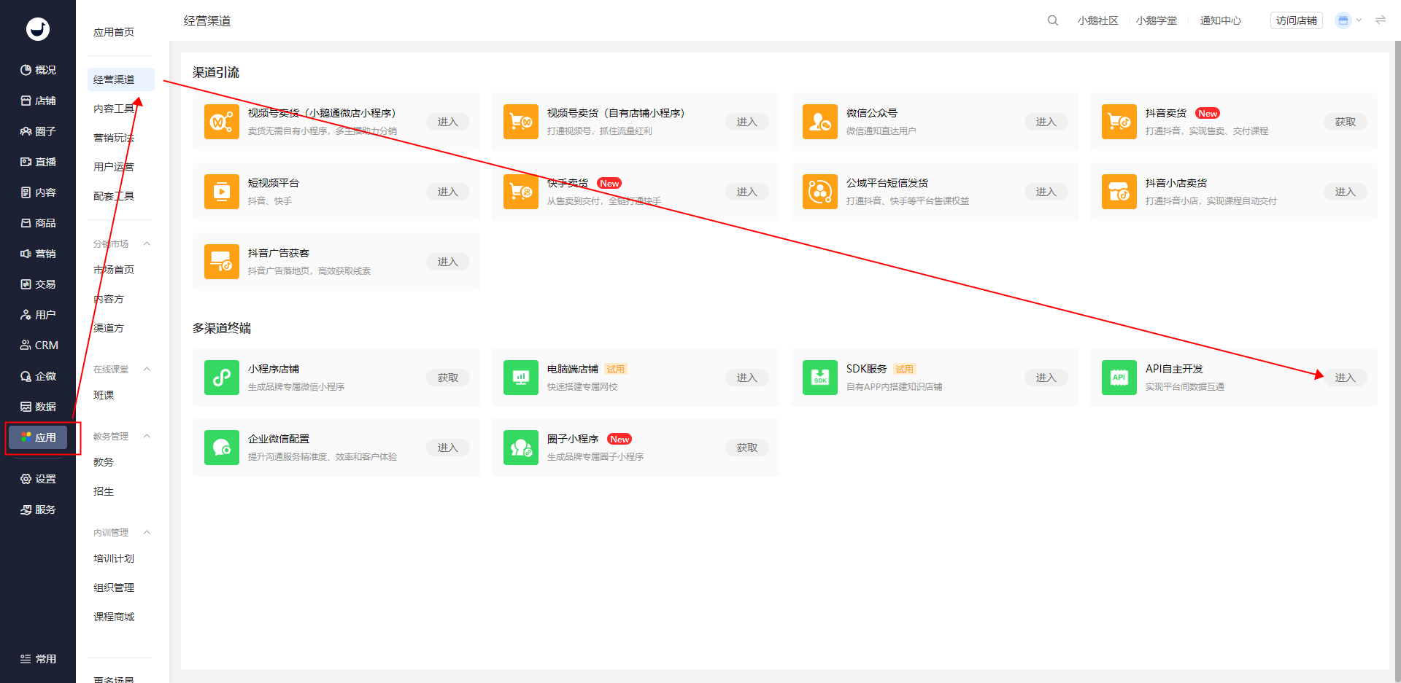Image resolution: width=1401 pixels, height=683 pixels.
Task: Select the 抖音卖货 cart icon
Action: pyautogui.click(x=1119, y=122)
